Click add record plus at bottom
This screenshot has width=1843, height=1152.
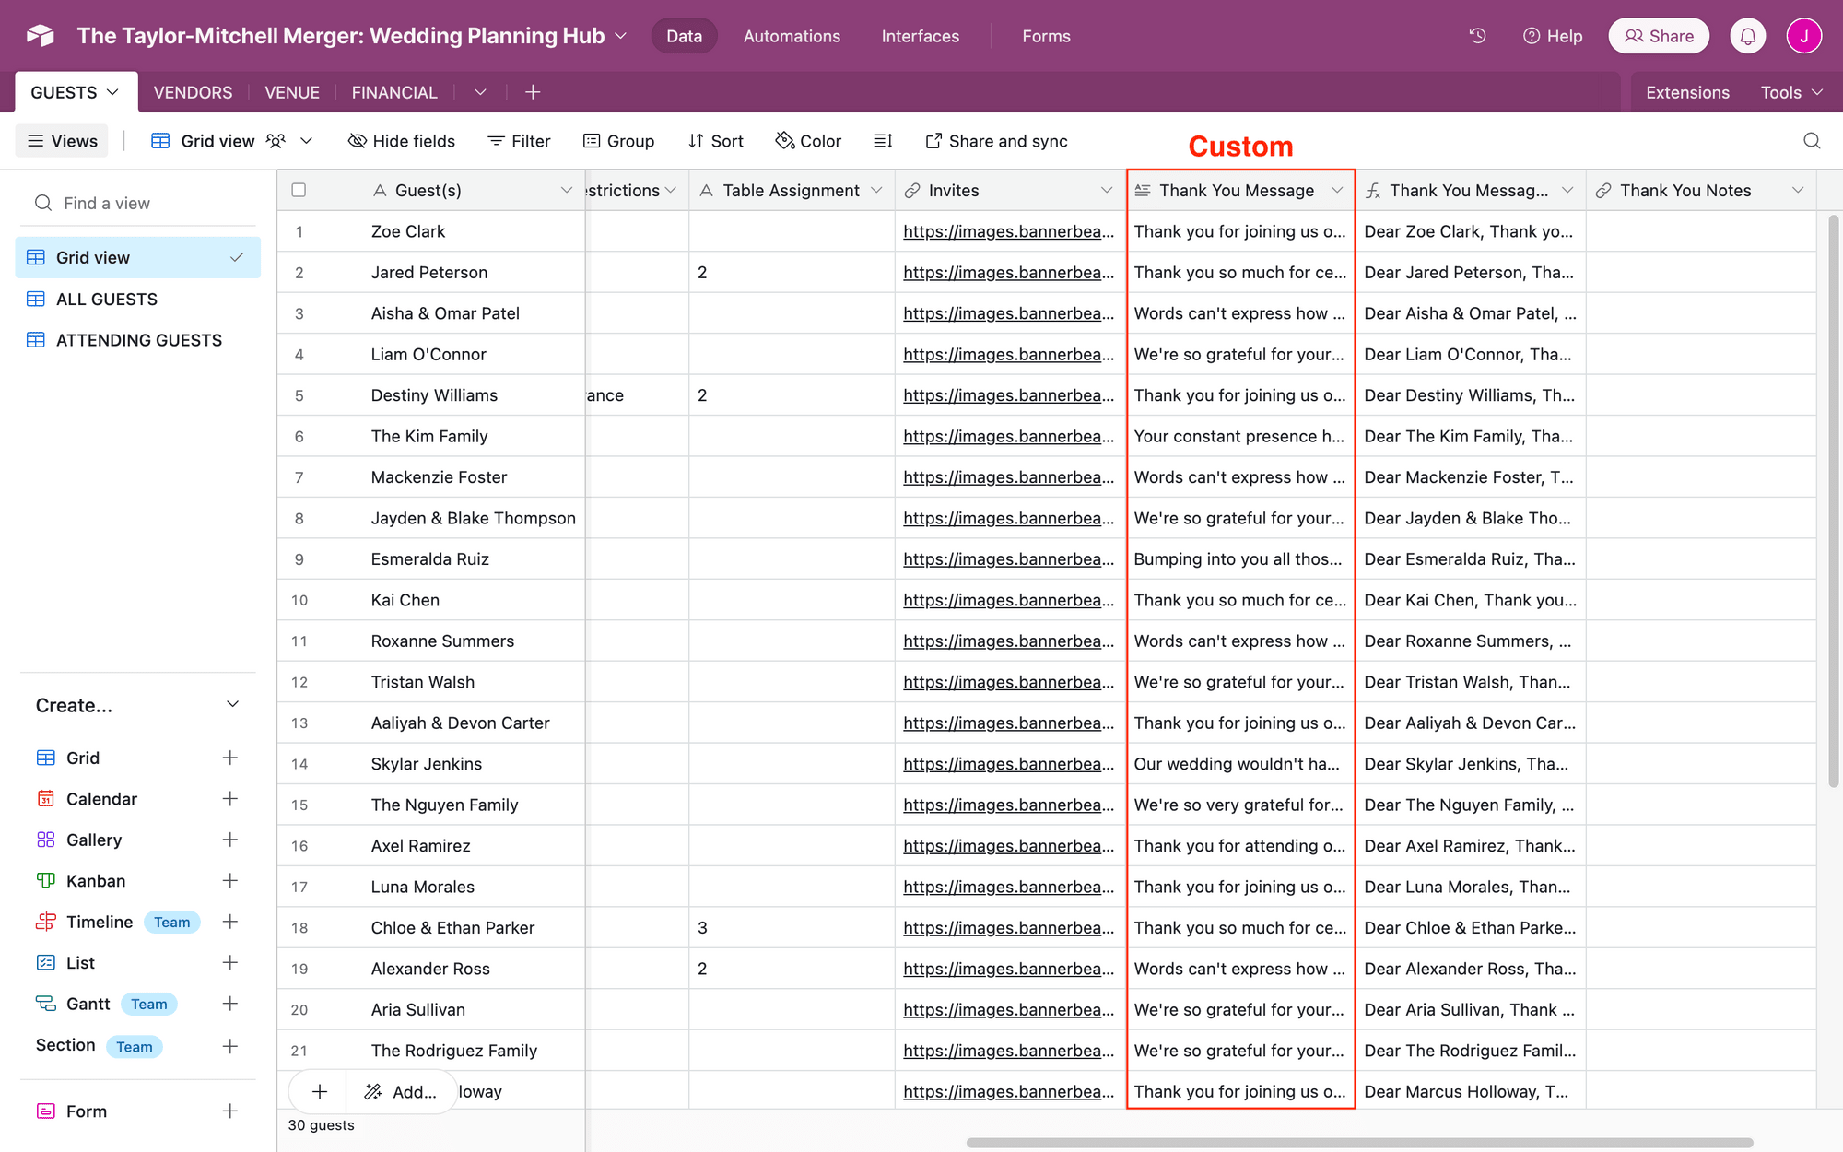320,1092
